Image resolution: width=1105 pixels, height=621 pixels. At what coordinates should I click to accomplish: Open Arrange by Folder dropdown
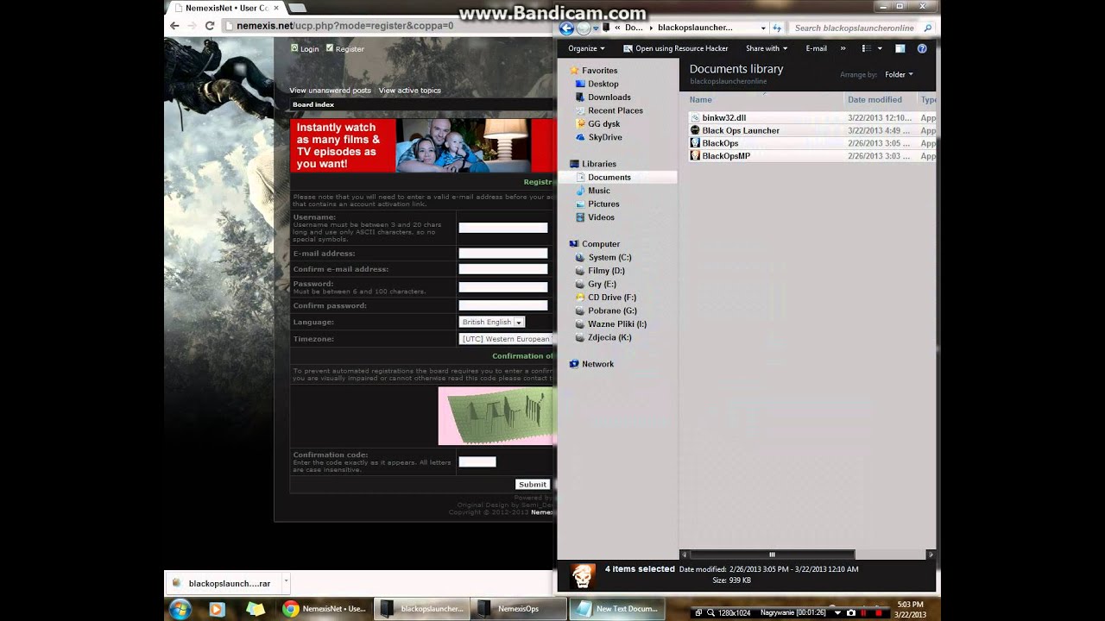click(899, 75)
